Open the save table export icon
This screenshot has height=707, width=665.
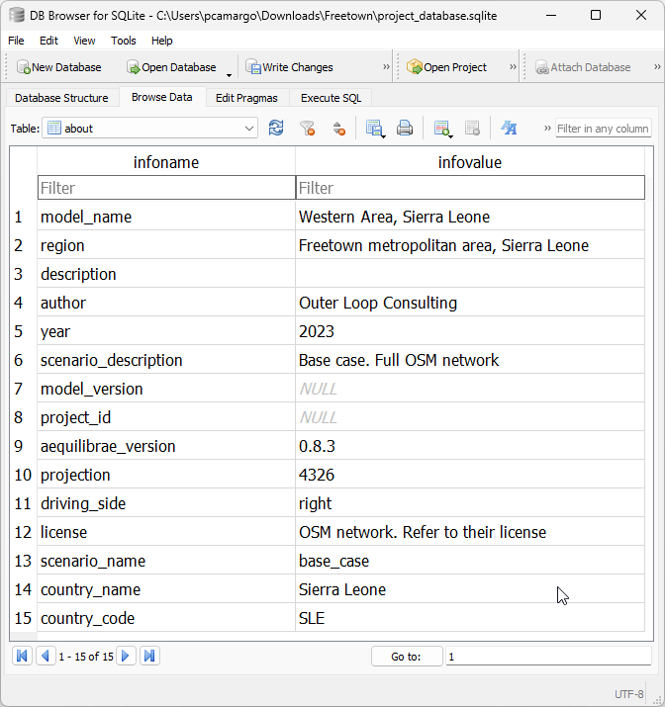click(374, 129)
